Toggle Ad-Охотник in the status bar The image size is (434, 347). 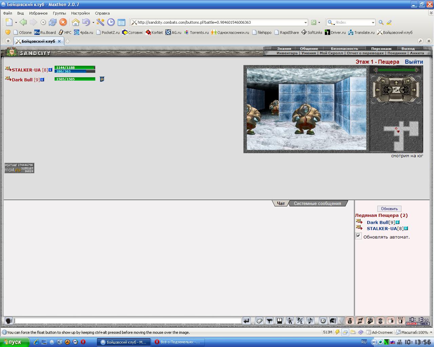[379, 332]
